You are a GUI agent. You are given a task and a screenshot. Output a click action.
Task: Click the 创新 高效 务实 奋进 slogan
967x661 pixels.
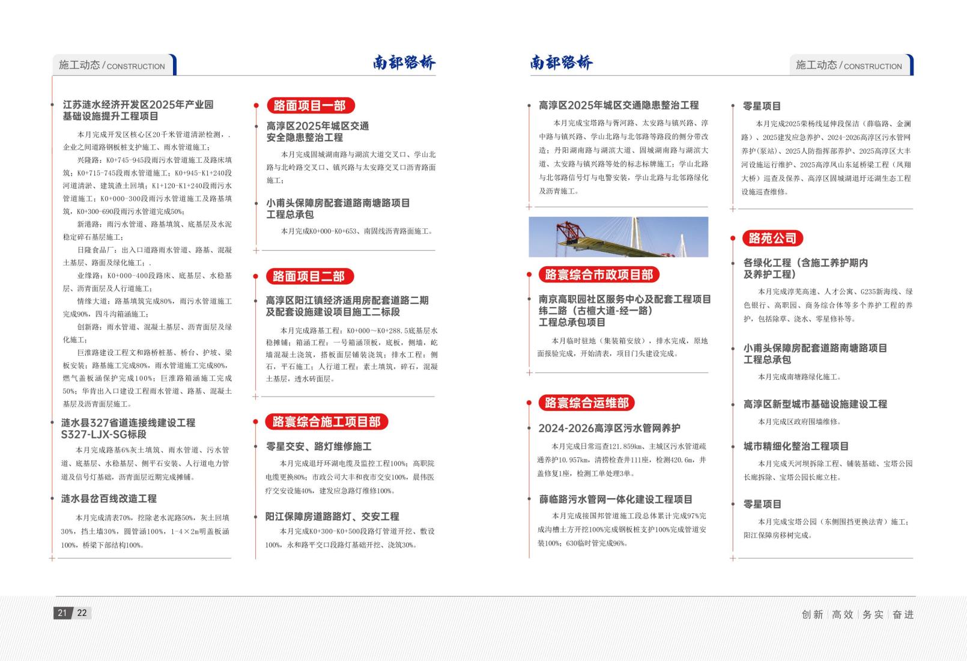[858, 614]
